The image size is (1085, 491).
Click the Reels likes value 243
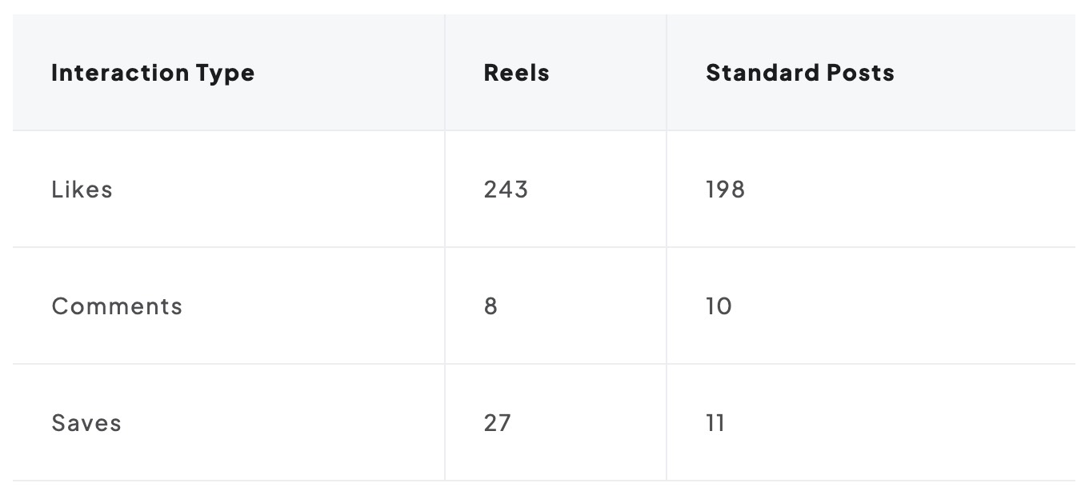pyautogui.click(x=506, y=190)
